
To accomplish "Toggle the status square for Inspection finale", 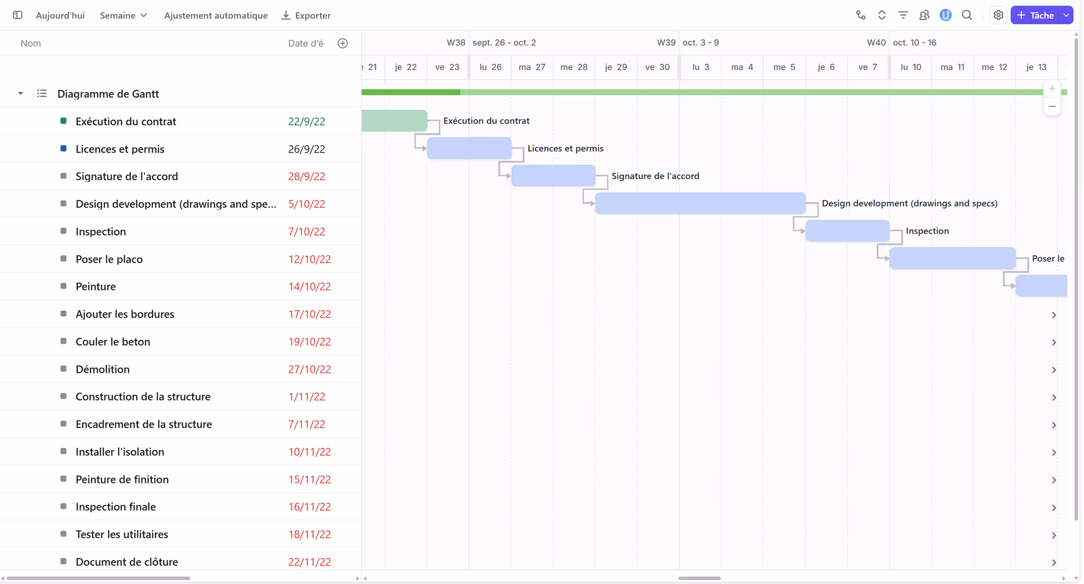I will pyautogui.click(x=63, y=506).
